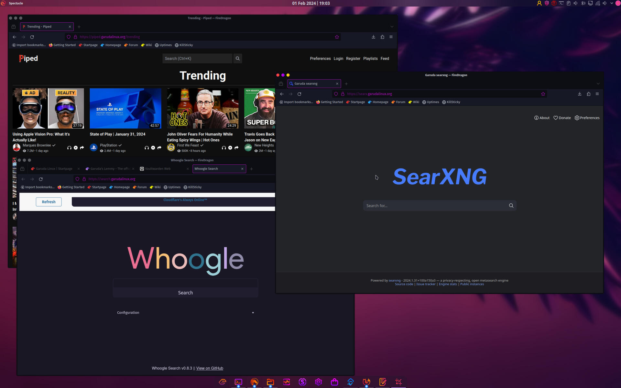This screenshot has width=621, height=388.
Task: Open the software store bag icon in dock
Action: 334,382
